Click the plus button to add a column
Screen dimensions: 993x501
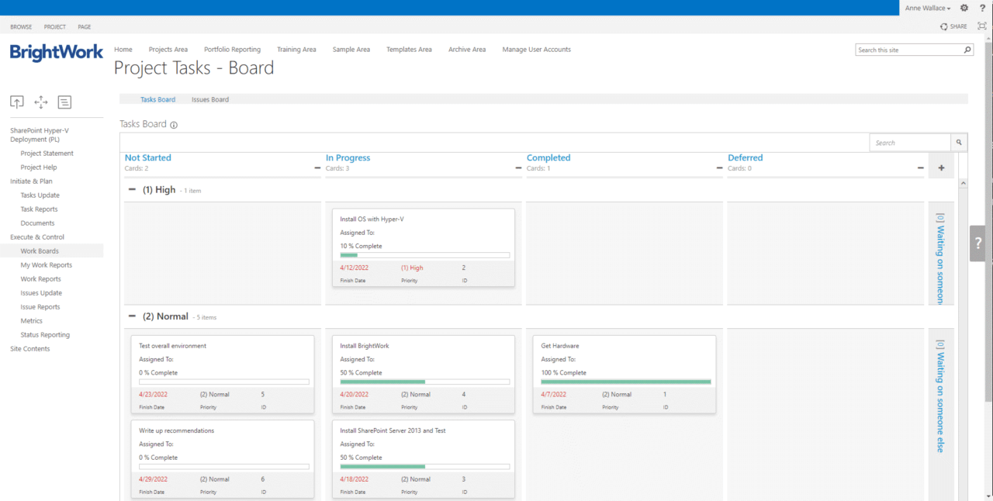(x=941, y=166)
